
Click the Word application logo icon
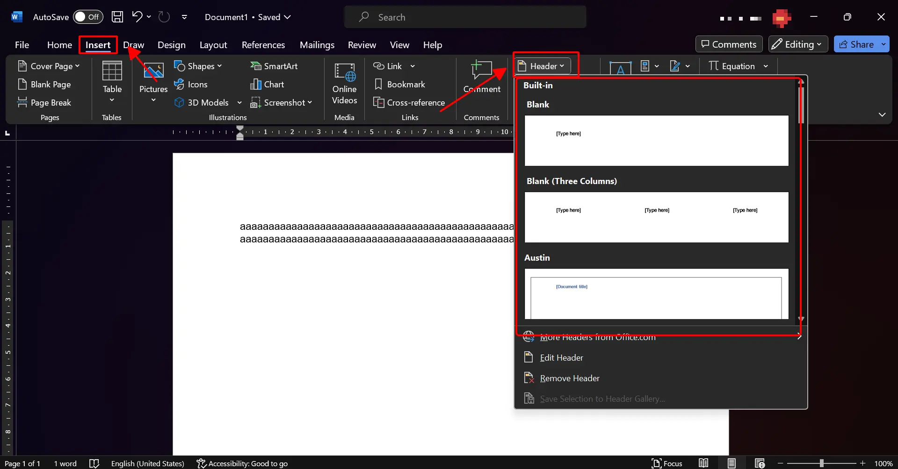coord(16,17)
